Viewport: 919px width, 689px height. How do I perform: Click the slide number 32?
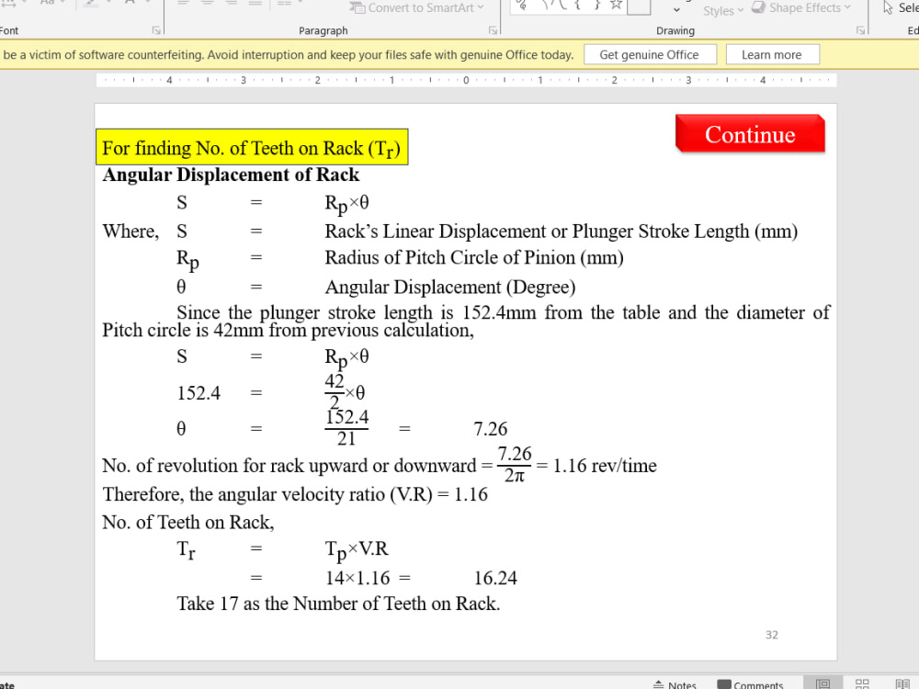pyautogui.click(x=772, y=635)
